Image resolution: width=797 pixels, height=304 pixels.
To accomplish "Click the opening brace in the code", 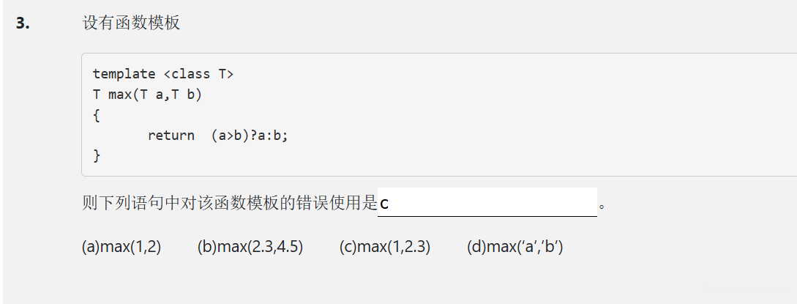I will tap(97, 115).
